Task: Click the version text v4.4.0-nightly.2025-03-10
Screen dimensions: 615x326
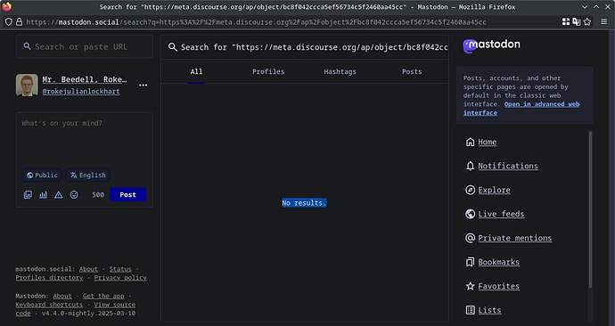Action: pyautogui.click(x=88, y=314)
